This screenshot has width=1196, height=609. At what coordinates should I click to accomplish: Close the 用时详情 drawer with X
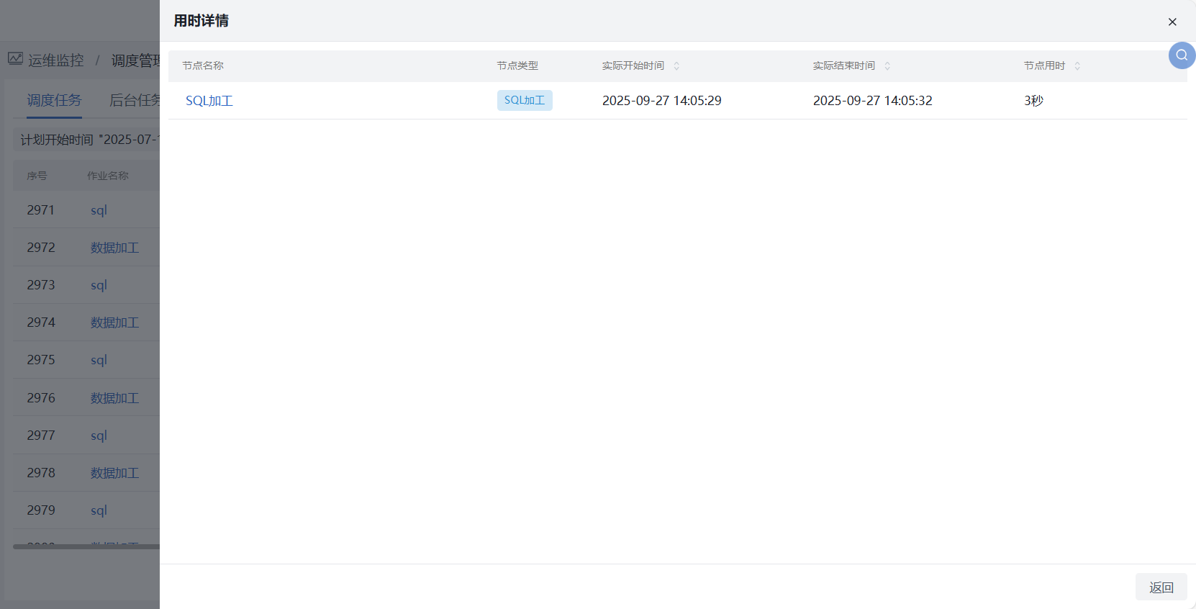[x=1172, y=22]
